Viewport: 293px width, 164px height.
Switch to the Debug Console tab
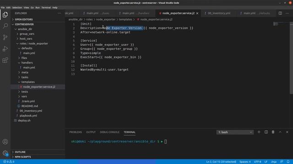(x=109, y=132)
